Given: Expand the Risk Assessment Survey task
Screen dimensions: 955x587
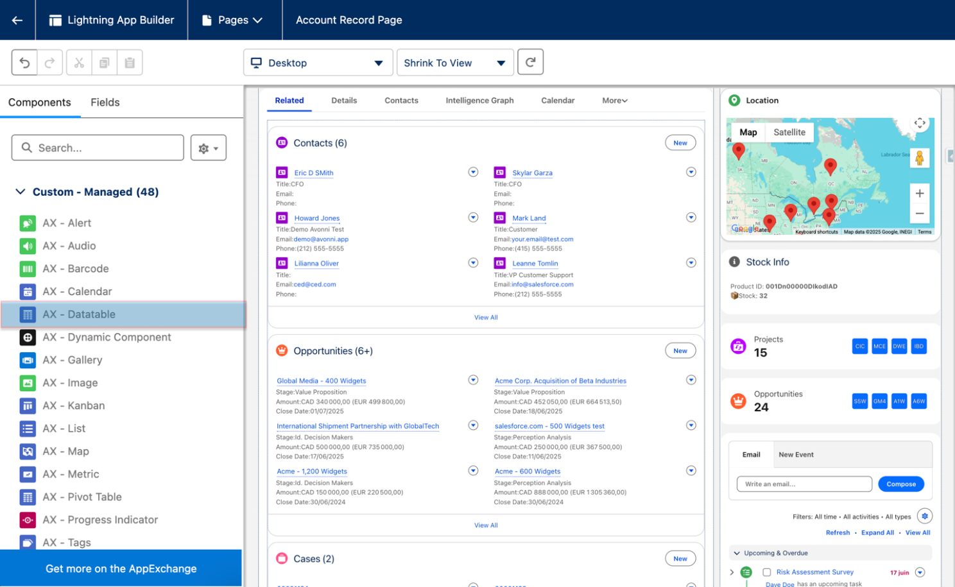Looking at the screenshot, I should (x=732, y=572).
